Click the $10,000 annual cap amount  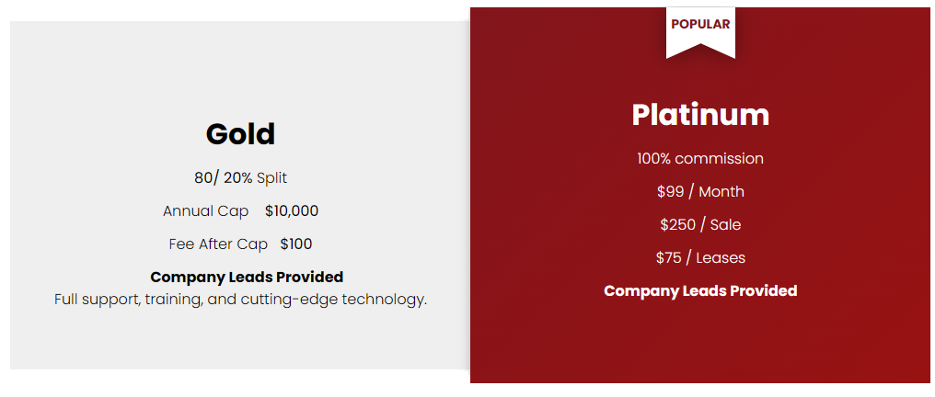[292, 211]
